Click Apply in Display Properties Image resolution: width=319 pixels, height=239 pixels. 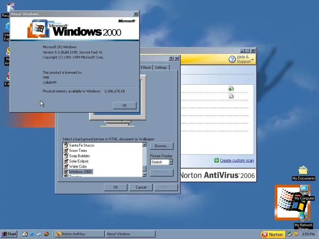[166, 187]
